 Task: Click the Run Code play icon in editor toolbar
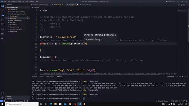click(179, 5)
